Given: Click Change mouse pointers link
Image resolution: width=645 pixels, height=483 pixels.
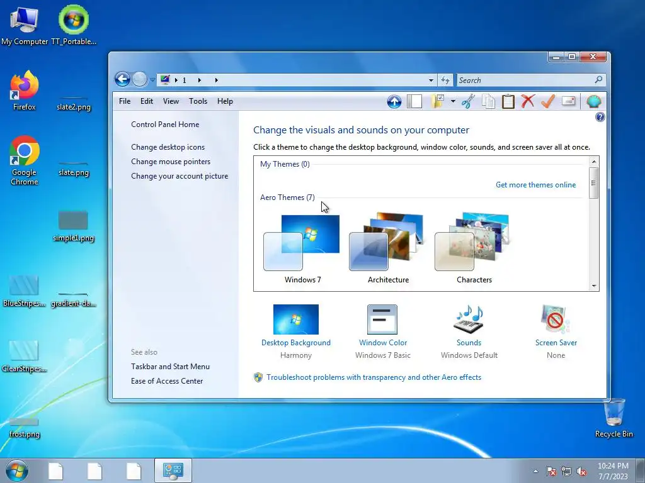Looking at the screenshot, I should click(x=171, y=162).
